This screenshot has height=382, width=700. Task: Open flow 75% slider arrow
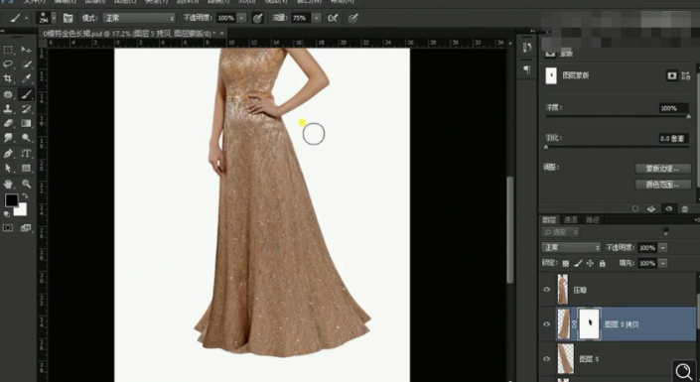(316, 18)
